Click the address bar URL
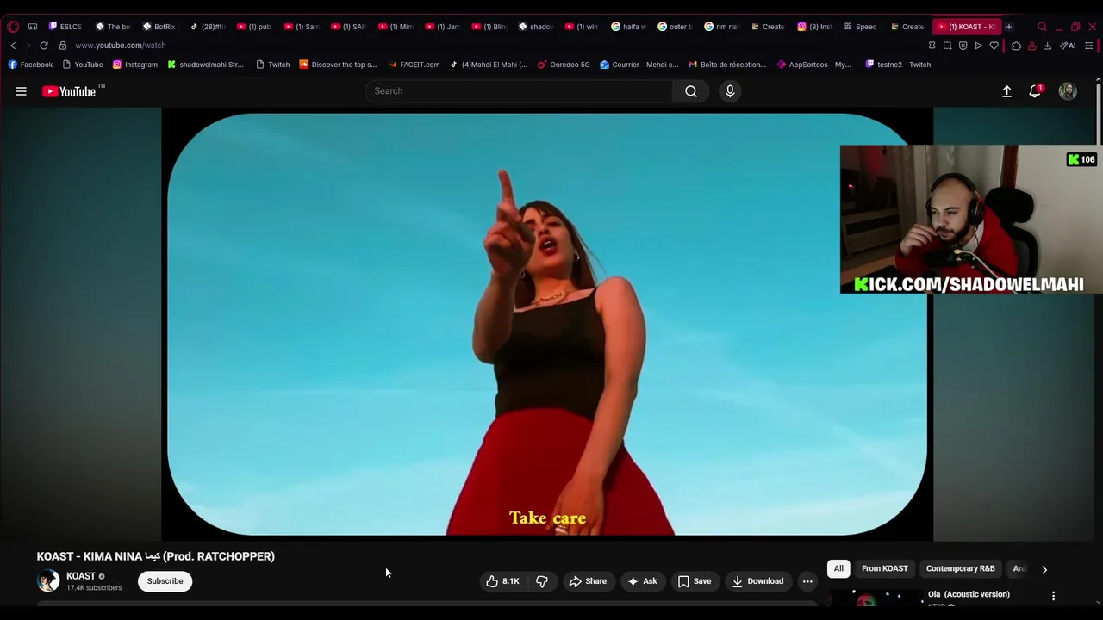Screen dimensions: 1103x620 pyautogui.click(x=120, y=46)
